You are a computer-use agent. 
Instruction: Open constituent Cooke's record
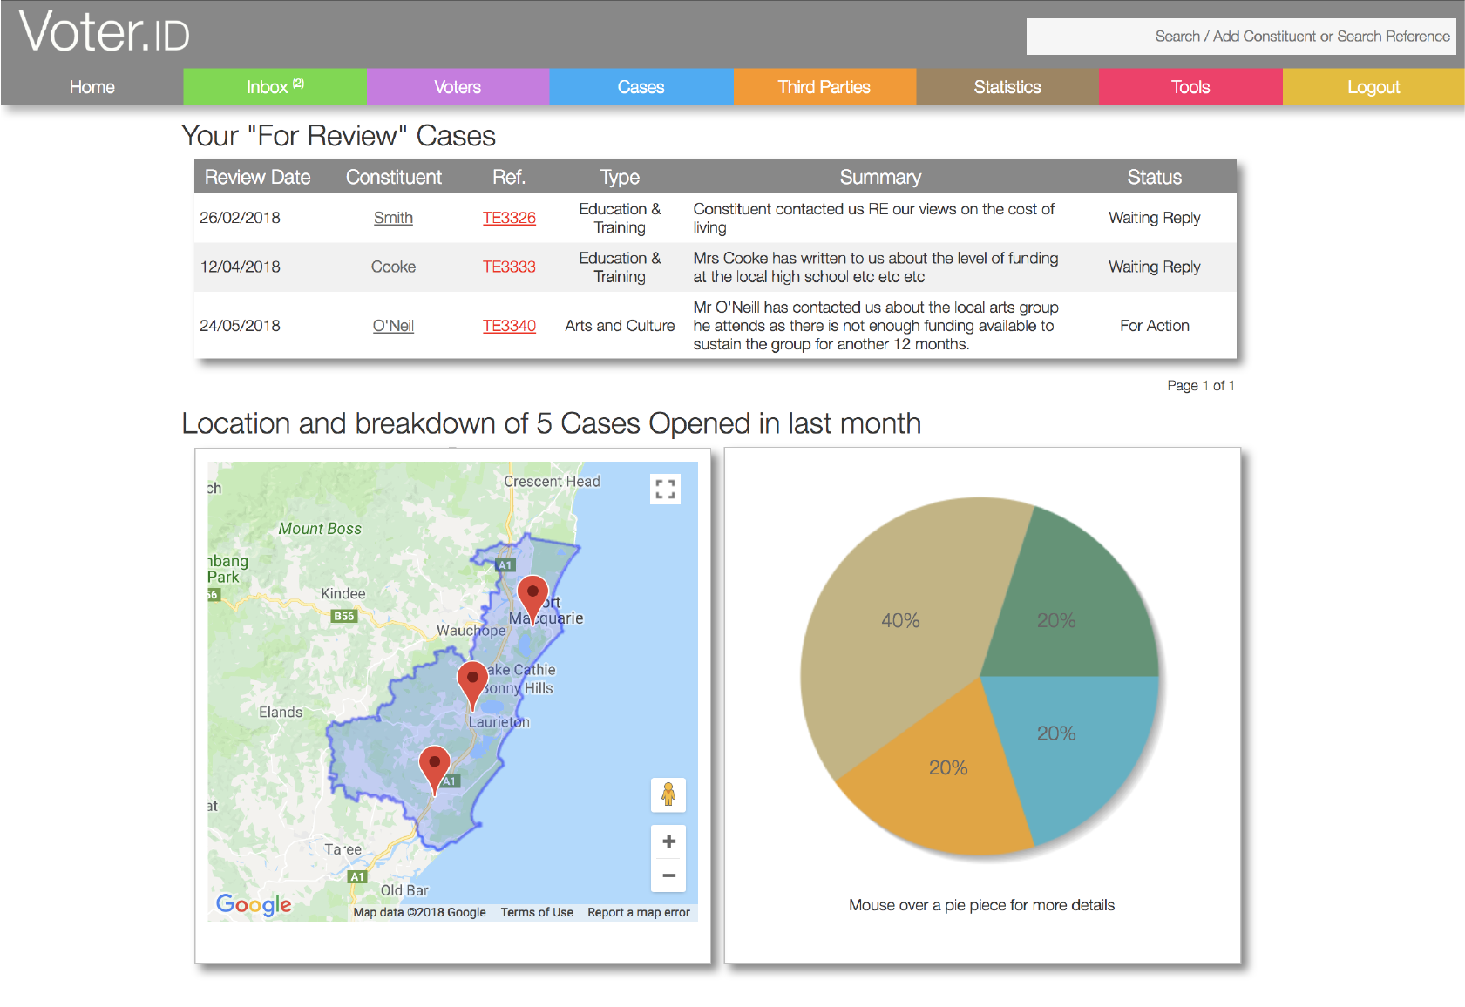[x=393, y=267]
